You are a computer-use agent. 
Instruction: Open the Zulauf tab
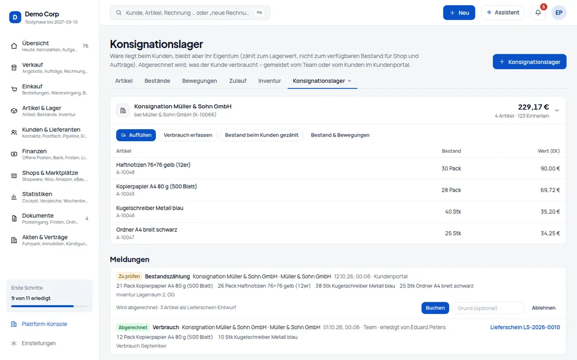tap(238, 81)
